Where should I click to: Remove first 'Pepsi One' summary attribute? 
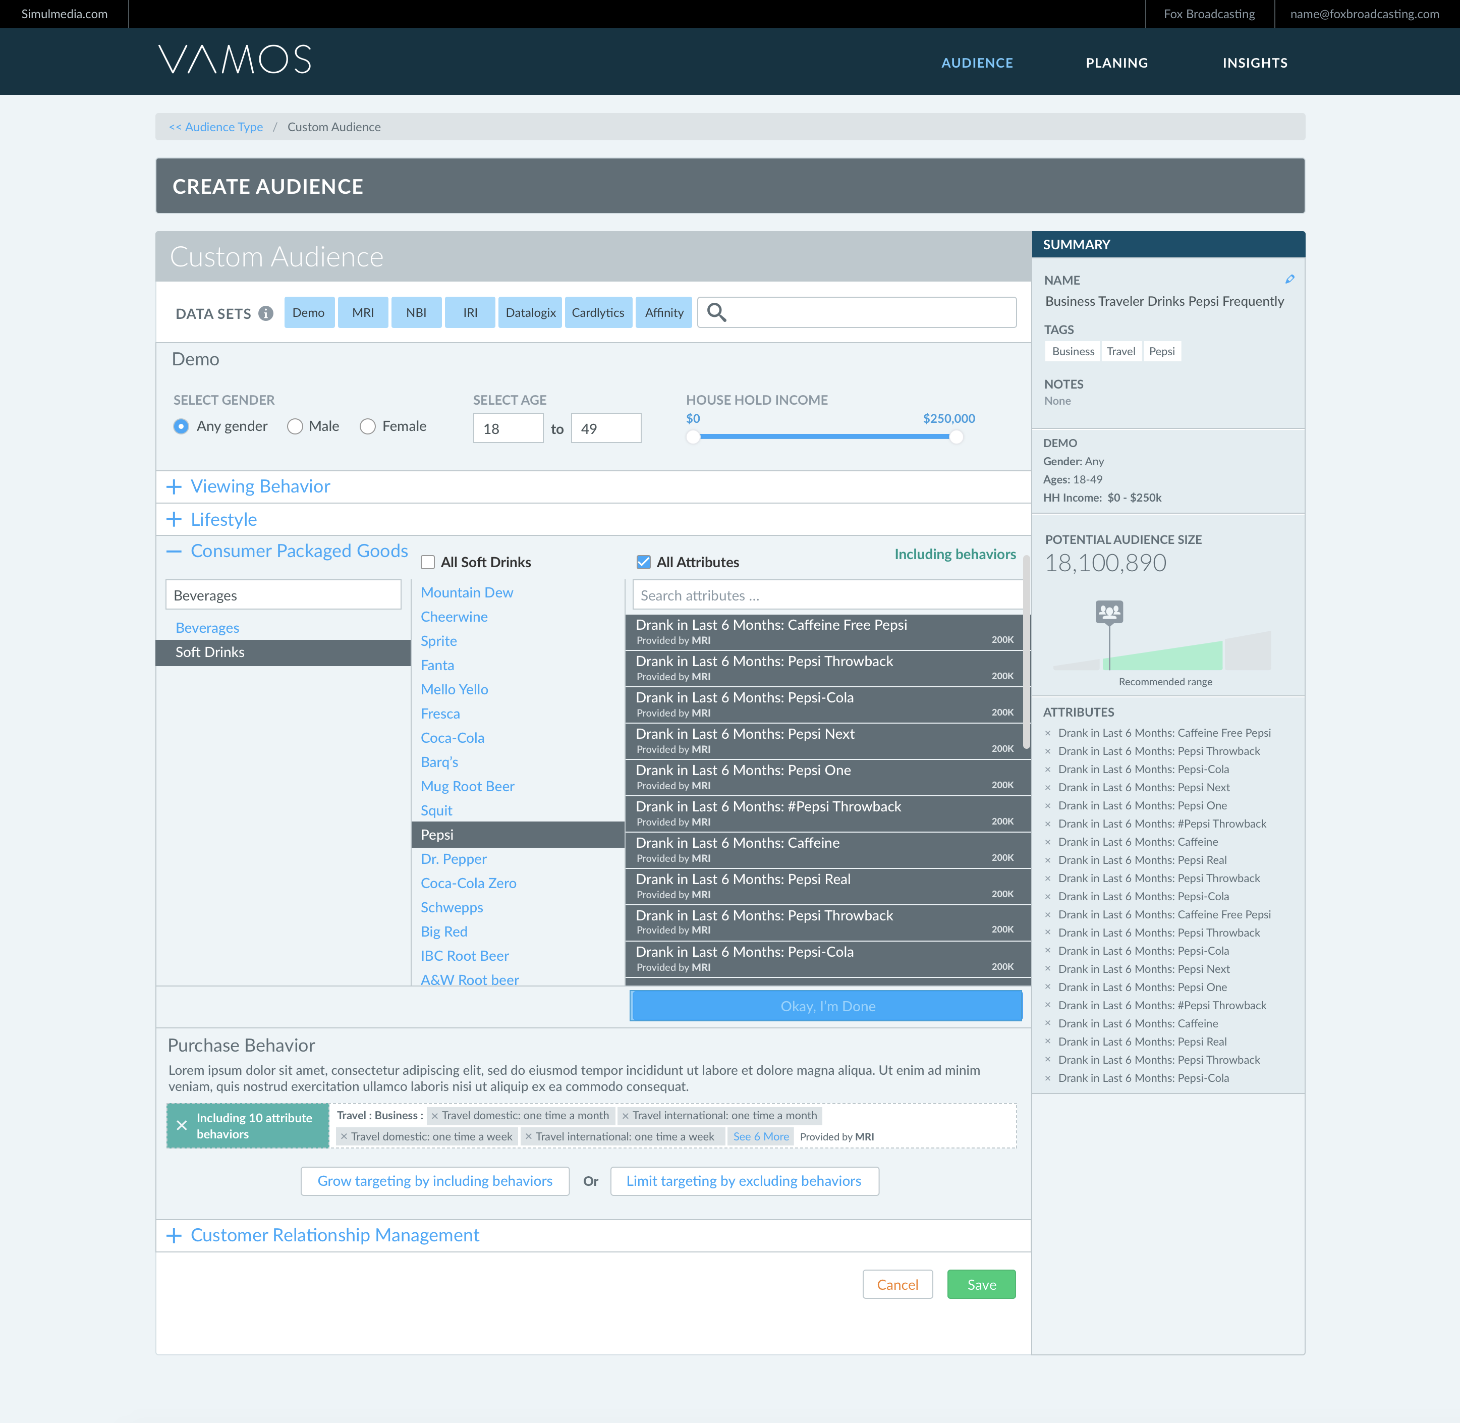click(x=1047, y=806)
